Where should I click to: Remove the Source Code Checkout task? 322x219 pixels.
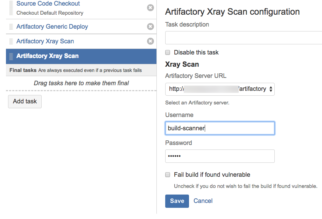[150, 8]
